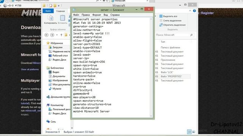Click Выделить все in Explorer ribbon
Image resolution: width=243 pixels, height=136 pixels.
click(168, 16)
